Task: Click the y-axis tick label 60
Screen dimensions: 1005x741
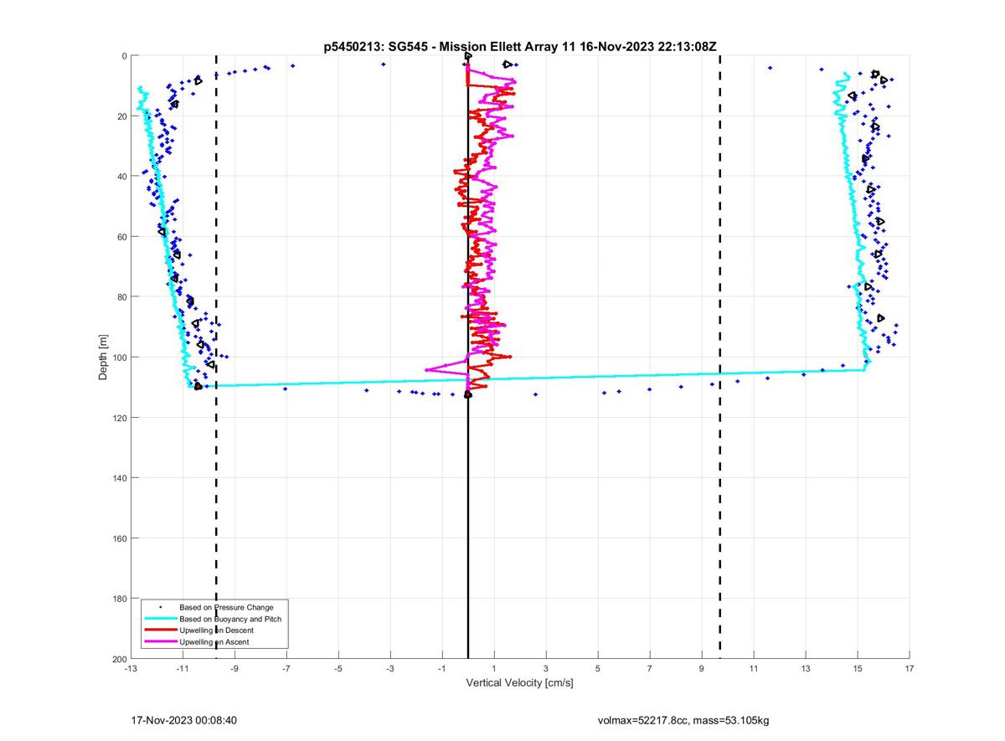Action: click(121, 237)
